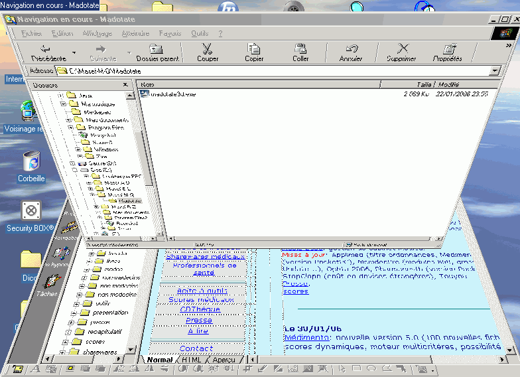
Task: Click the Couper scissors icon
Action: [x=207, y=49]
